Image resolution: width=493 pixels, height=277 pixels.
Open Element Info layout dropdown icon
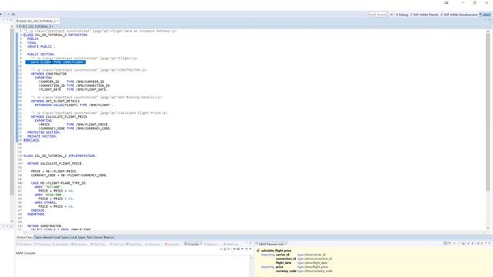[x=449, y=243]
